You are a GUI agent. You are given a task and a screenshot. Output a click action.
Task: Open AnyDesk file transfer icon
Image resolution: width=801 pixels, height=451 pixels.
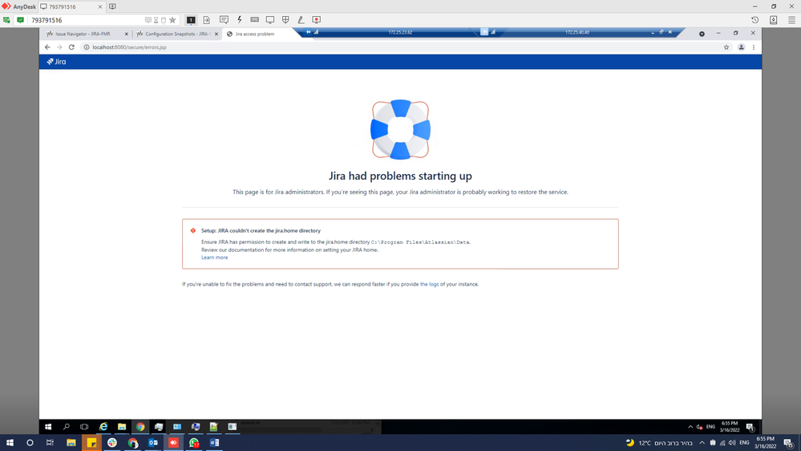(206, 20)
